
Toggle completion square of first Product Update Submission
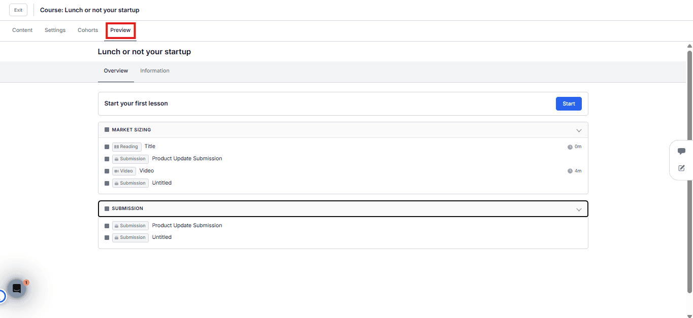pyautogui.click(x=107, y=159)
